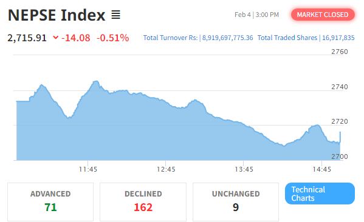364x222 pixels.
Task: Click the Total Traded Shares label
Action: point(287,38)
